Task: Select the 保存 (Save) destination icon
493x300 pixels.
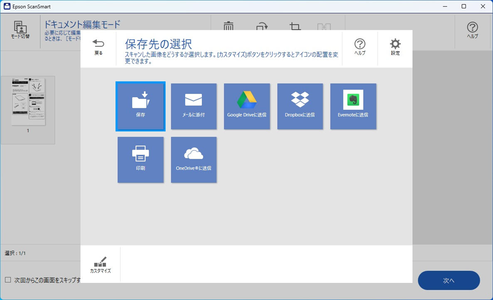Action: click(141, 106)
